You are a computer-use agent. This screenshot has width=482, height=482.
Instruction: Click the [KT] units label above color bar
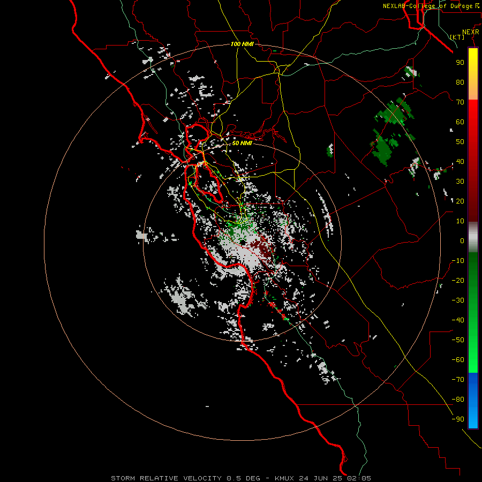[457, 37]
